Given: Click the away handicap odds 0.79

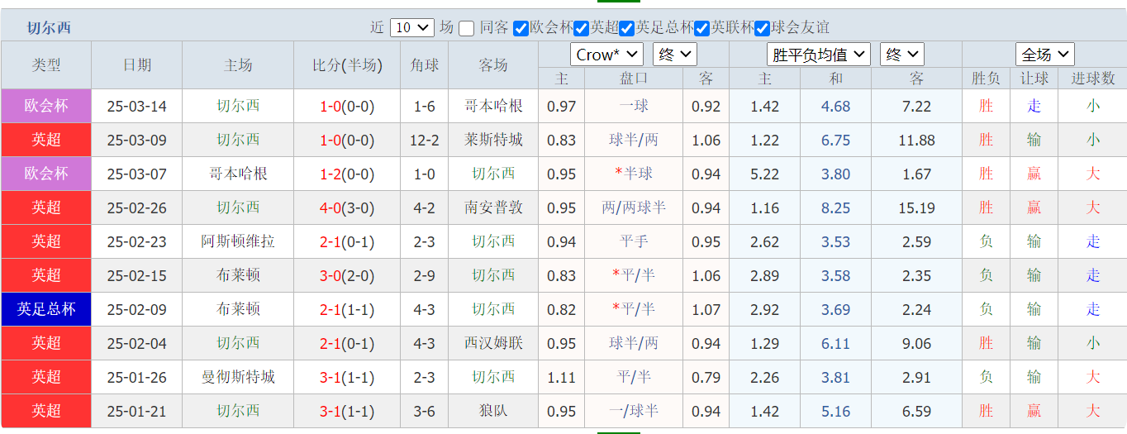Looking at the screenshot, I should point(706,377).
